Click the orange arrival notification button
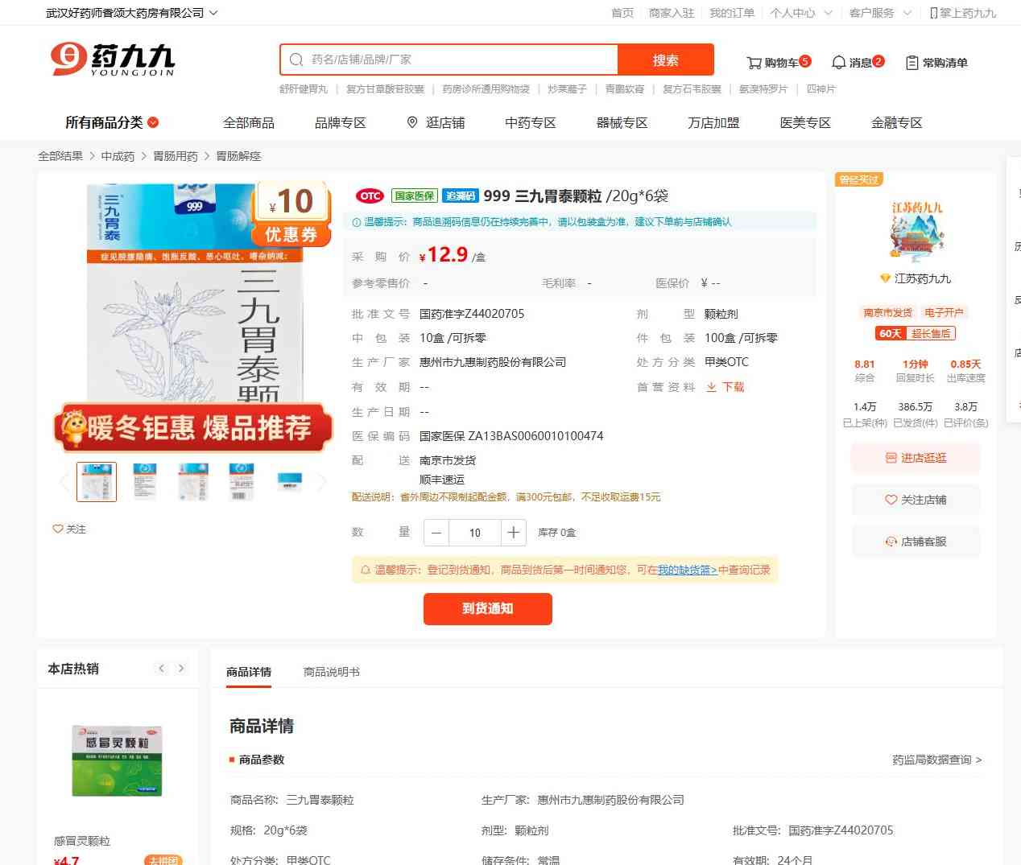This screenshot has width=1021, height=865. click(487, 608)
